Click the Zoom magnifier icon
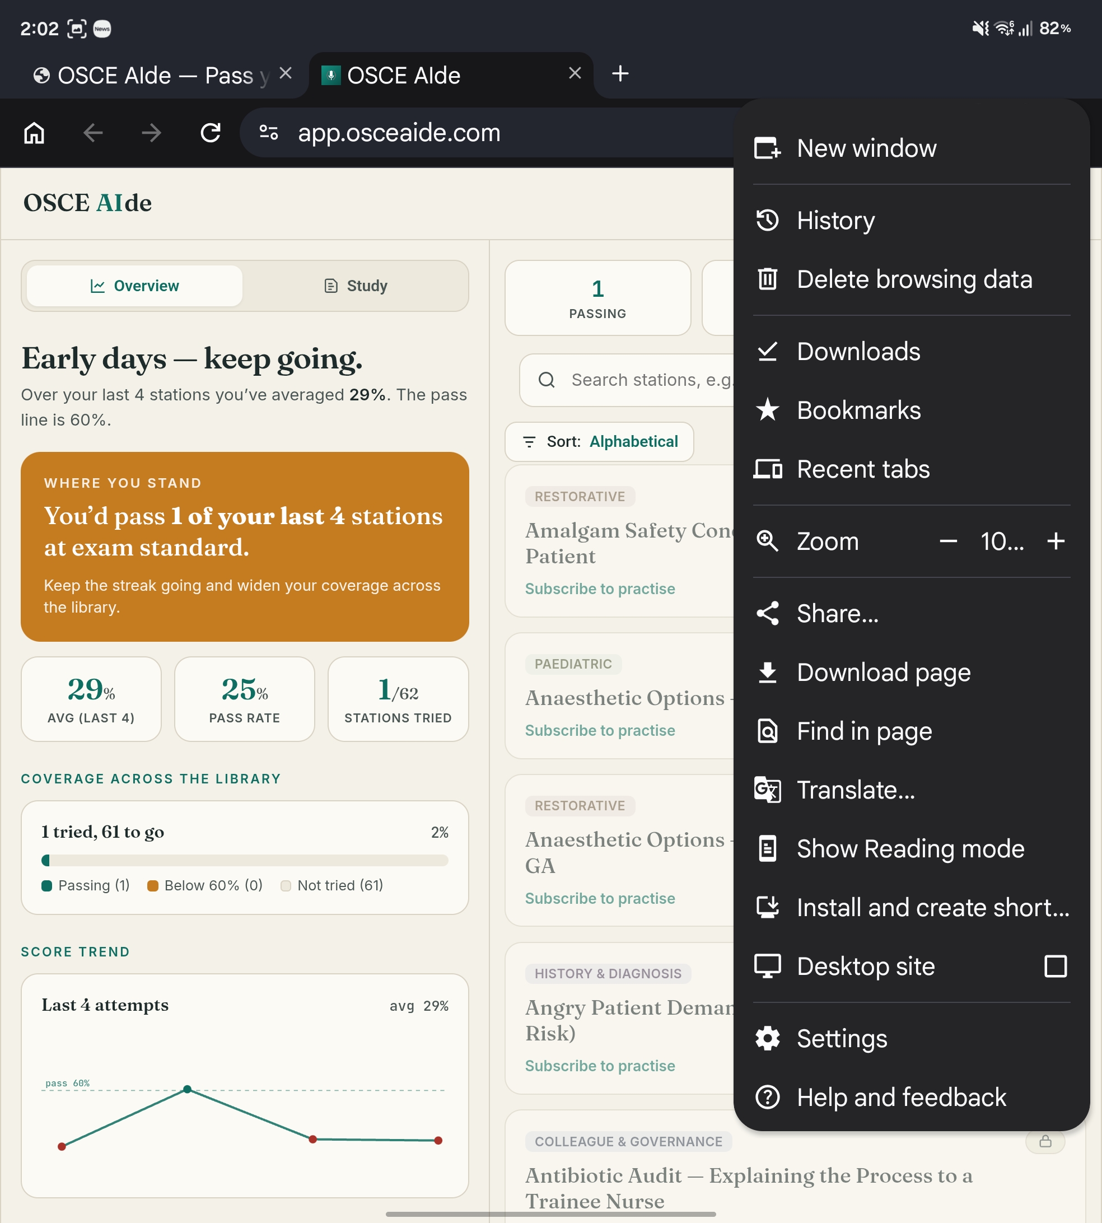The height and width of the screenshot is (1223, 1102). tap(767, 541)
